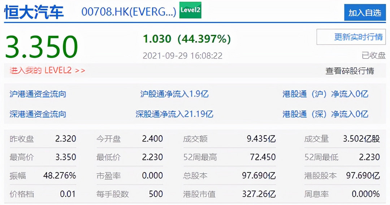Viewport: 390px width, 205px height.
Task: Click the large current price 3.350
Action: click(42, 47)
